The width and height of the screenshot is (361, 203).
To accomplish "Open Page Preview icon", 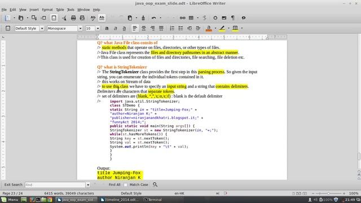I will 82,18.
